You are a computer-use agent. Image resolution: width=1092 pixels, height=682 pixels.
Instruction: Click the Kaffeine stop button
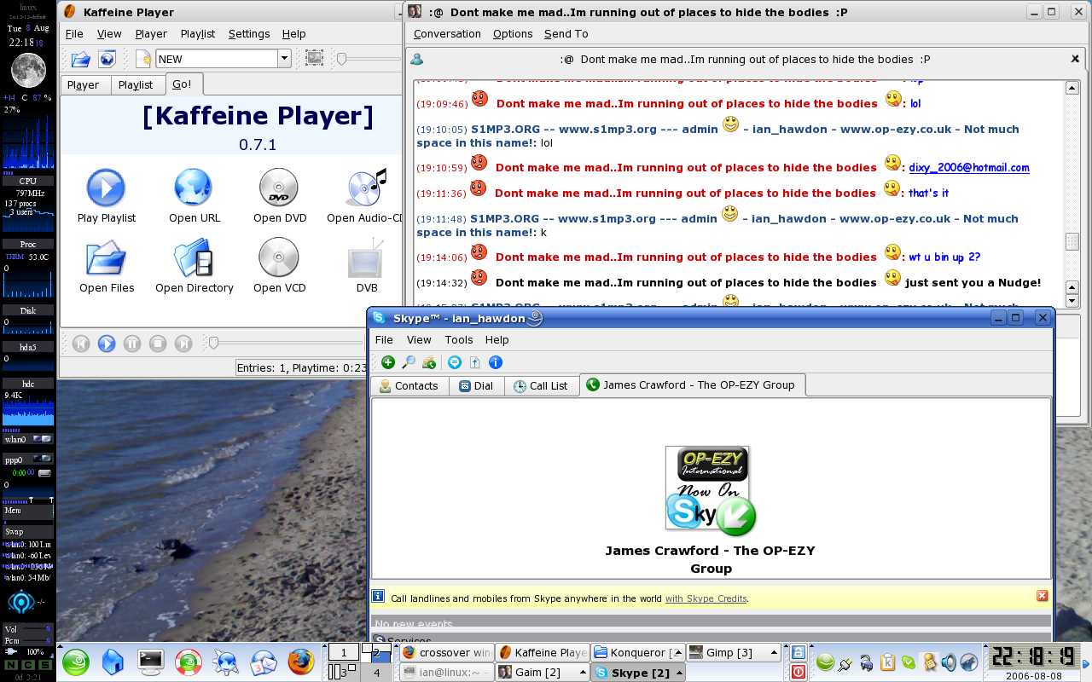pos(158,344)
